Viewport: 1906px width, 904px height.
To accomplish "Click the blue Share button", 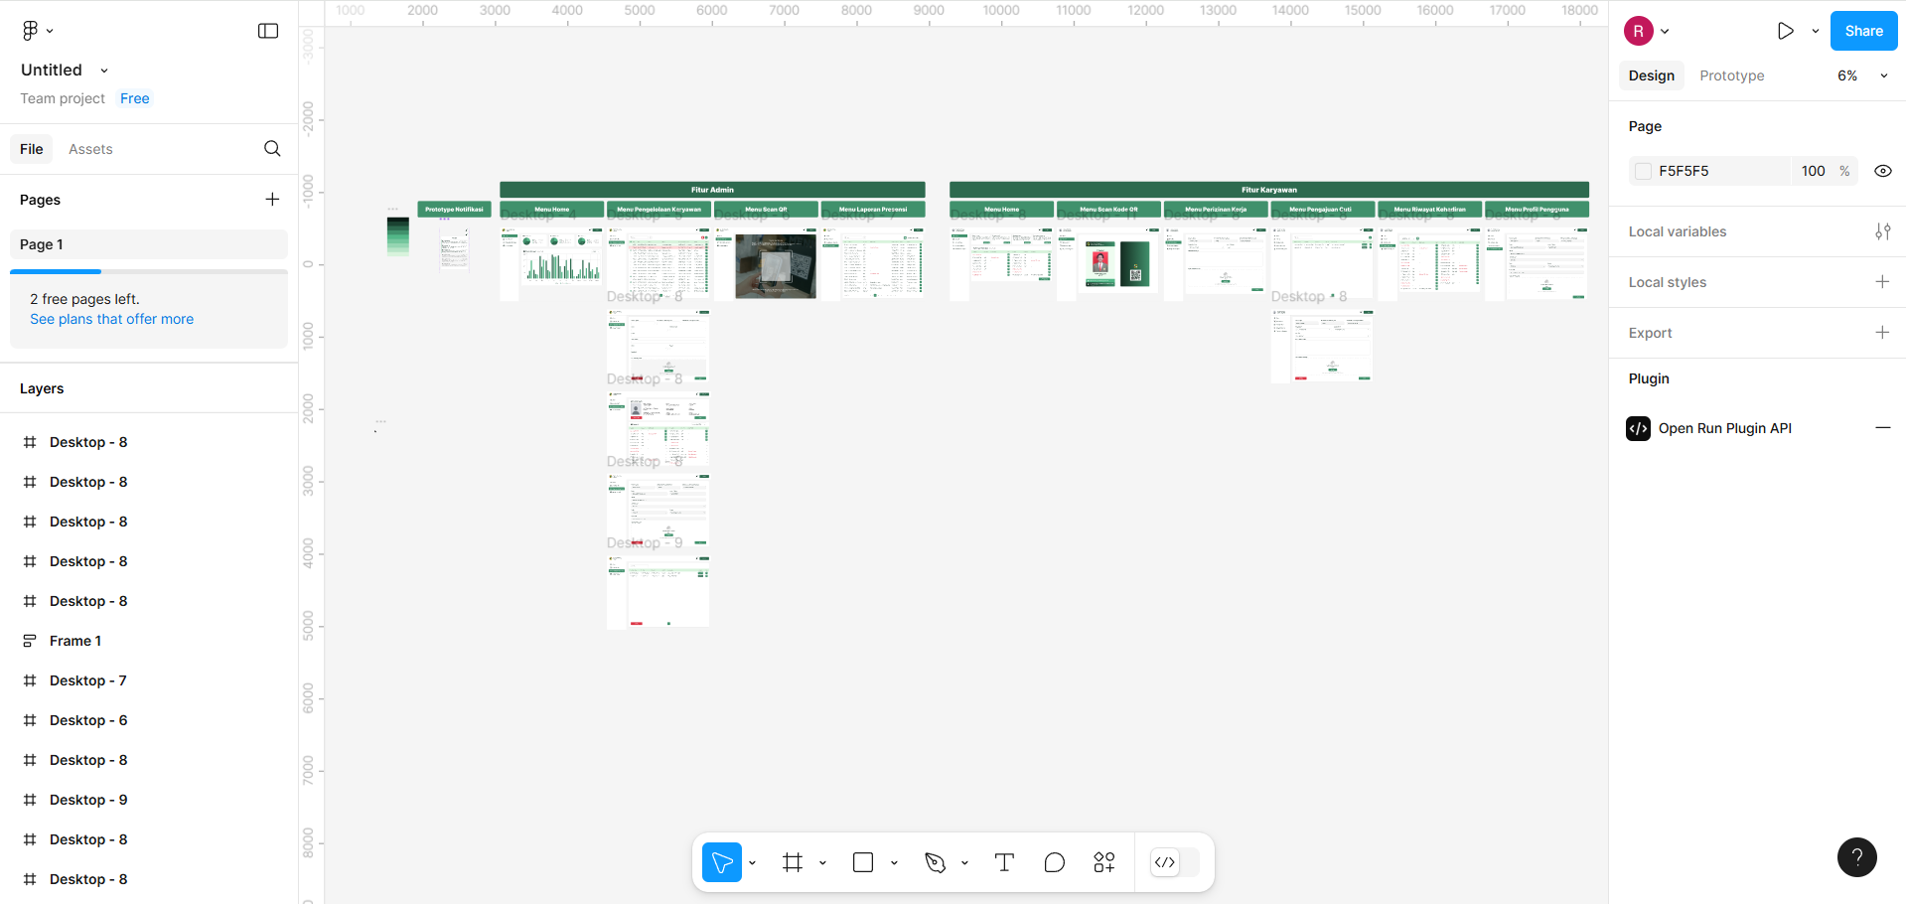I will click(1863, 31).
